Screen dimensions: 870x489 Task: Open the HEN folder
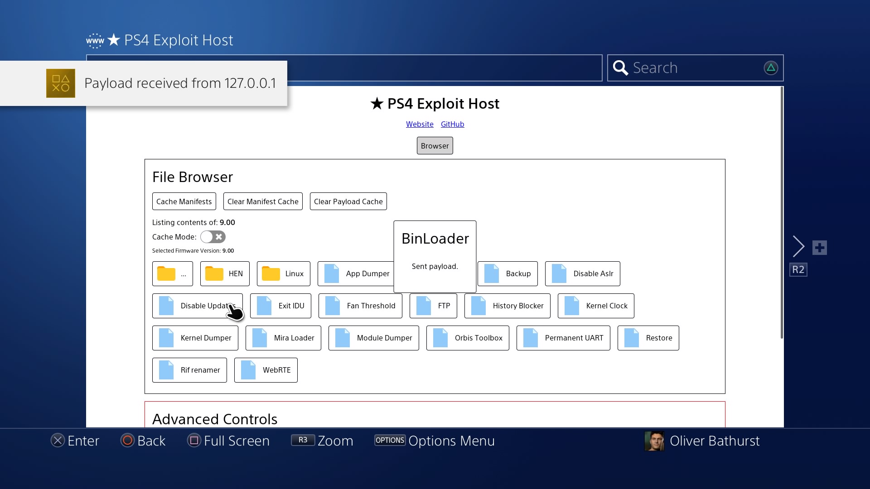pos(225,273)
